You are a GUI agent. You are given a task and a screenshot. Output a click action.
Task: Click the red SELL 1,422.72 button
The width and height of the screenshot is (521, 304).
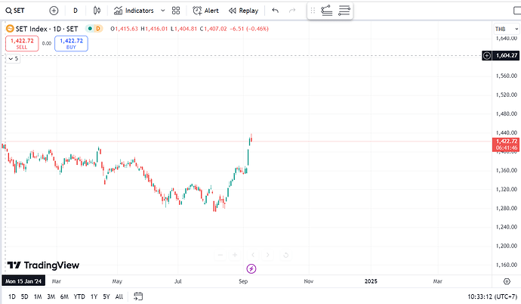22,44
